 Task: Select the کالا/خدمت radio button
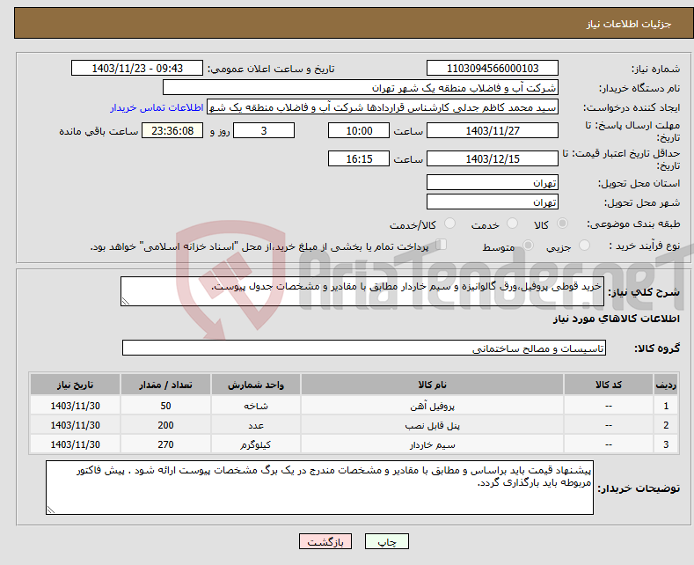[449, 224]
